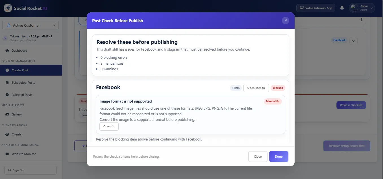This screenshot has width=383, height=179.
Task: Close the Post Check modal with X
Action: [286, 20]
